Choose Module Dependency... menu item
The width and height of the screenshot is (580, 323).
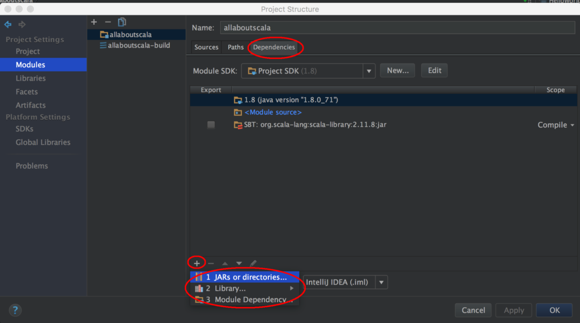point(245,300)
